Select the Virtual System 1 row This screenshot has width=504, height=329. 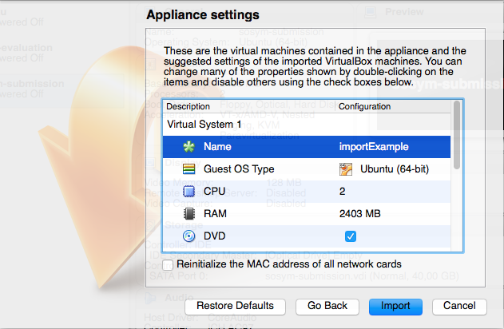[204, 125]
